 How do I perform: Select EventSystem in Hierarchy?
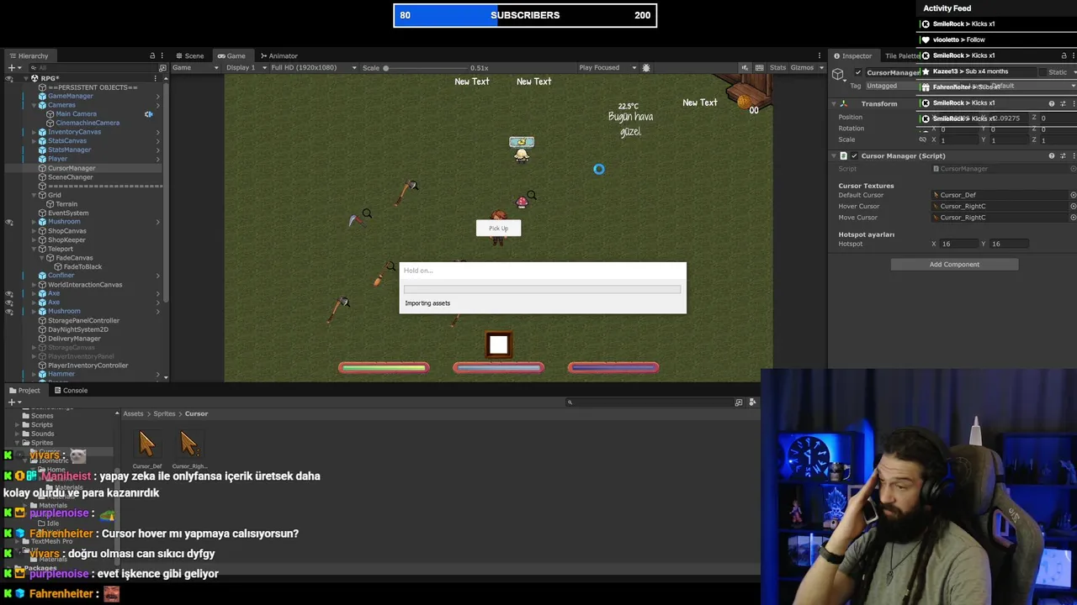pos(68,213)
